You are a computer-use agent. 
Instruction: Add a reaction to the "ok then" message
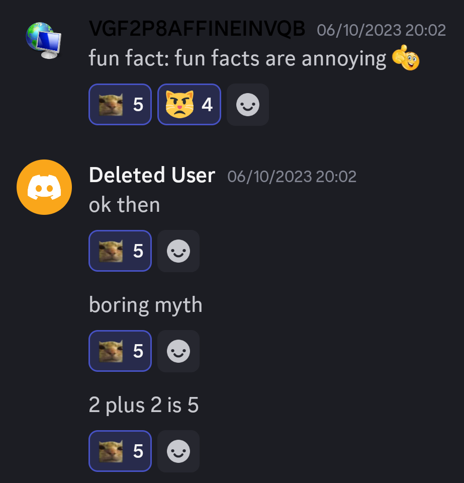[178, 251]
